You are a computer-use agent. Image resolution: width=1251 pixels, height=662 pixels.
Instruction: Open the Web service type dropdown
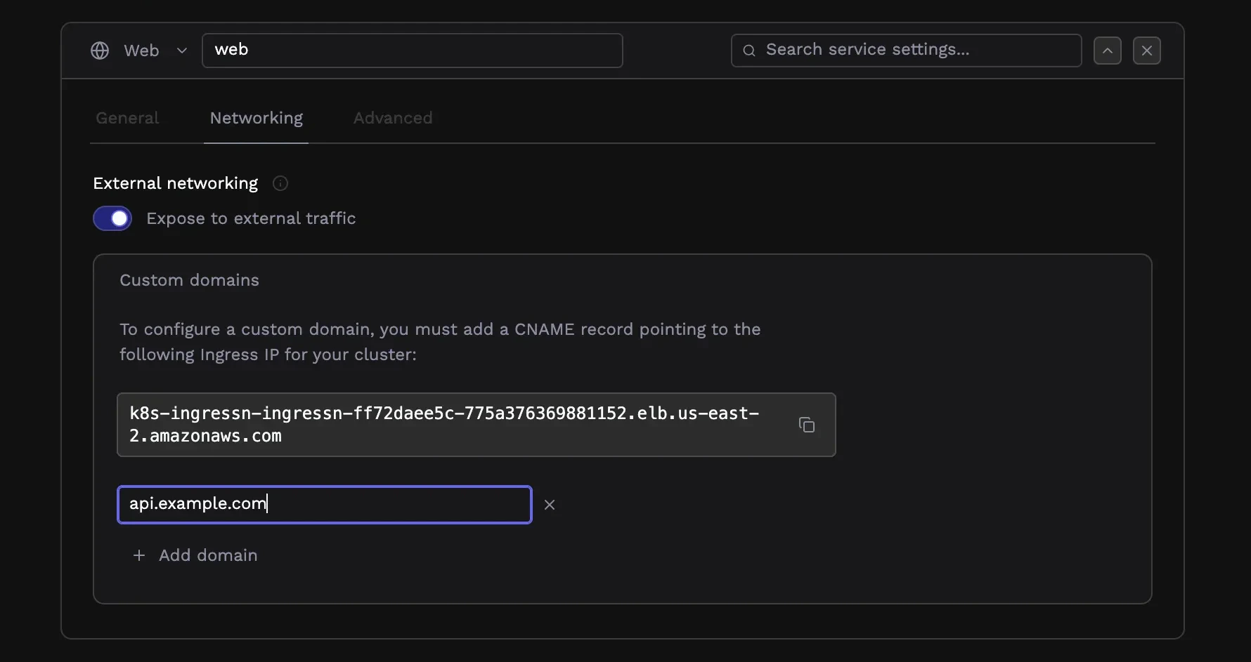(x=182, y=50)
